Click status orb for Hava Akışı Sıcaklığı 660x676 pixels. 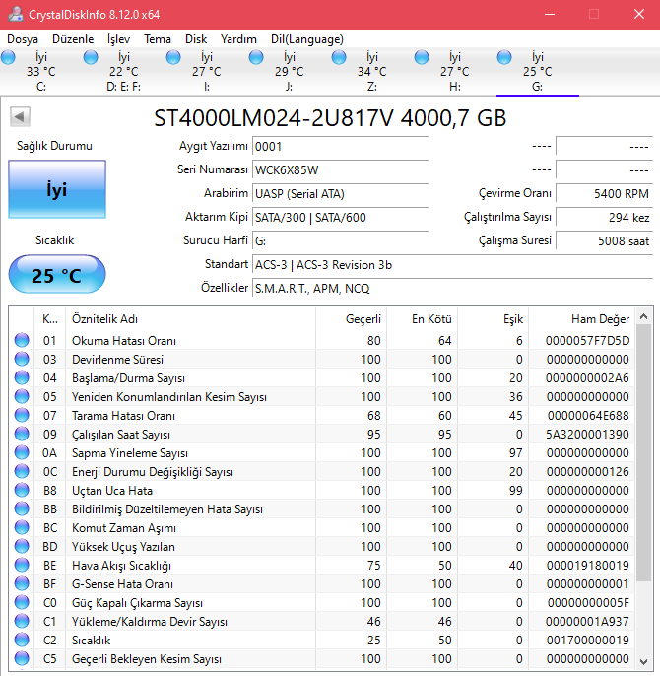[22, 565]
